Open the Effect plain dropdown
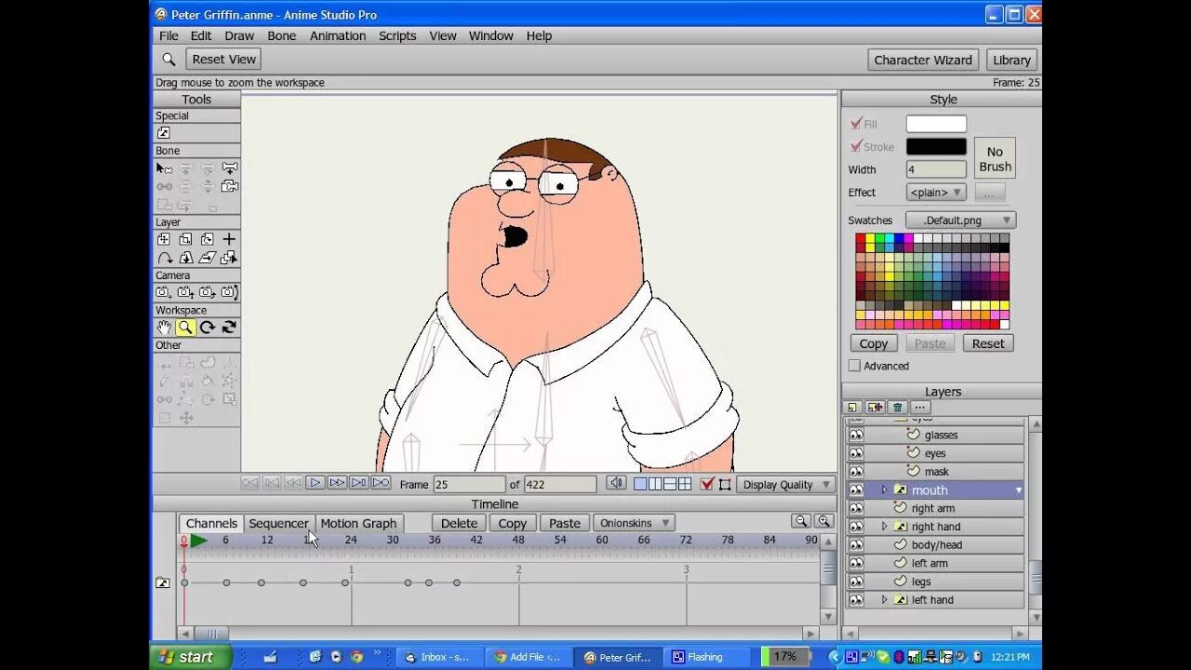Viewport: 1191px width, 670px height. tap(936, 193)
